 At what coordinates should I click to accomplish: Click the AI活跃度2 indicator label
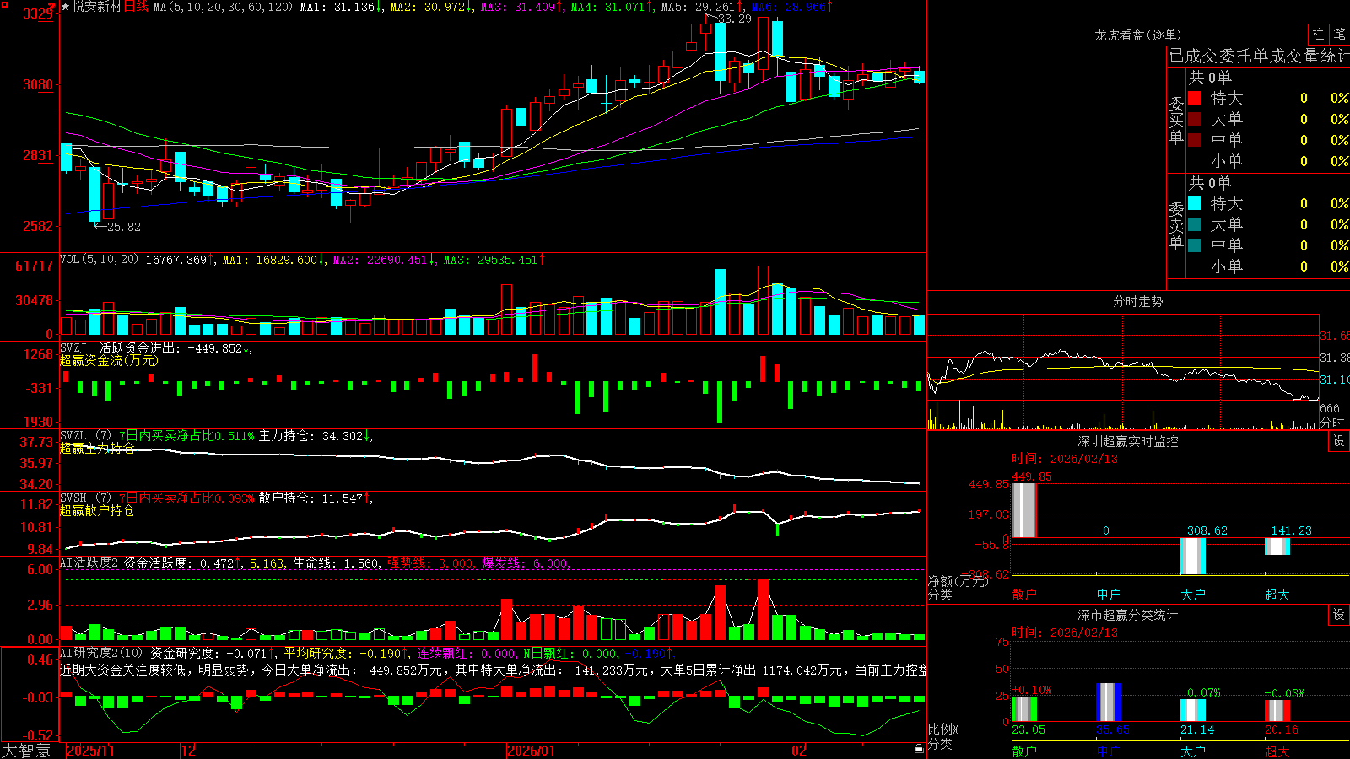point(89,563)
